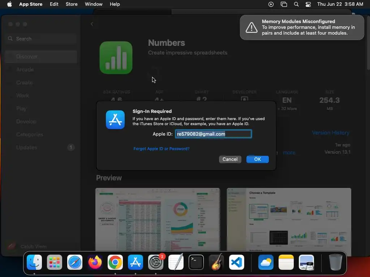Open Safari from the Dock
The height and width of the screenshot is (277, 370).
tap(75, 262)
